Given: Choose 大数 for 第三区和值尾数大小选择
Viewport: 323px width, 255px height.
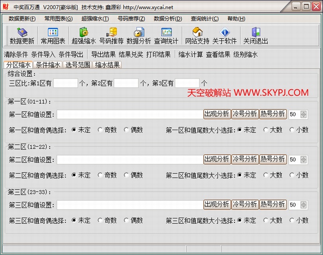Looking at the screenshot, I should [266, 220].
